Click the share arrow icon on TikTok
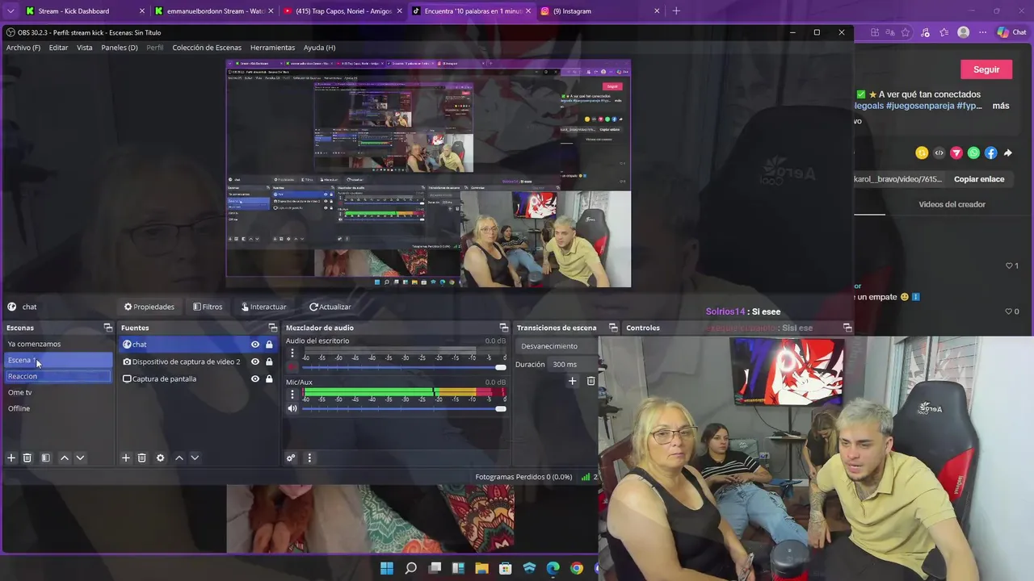 point(1008,153)
